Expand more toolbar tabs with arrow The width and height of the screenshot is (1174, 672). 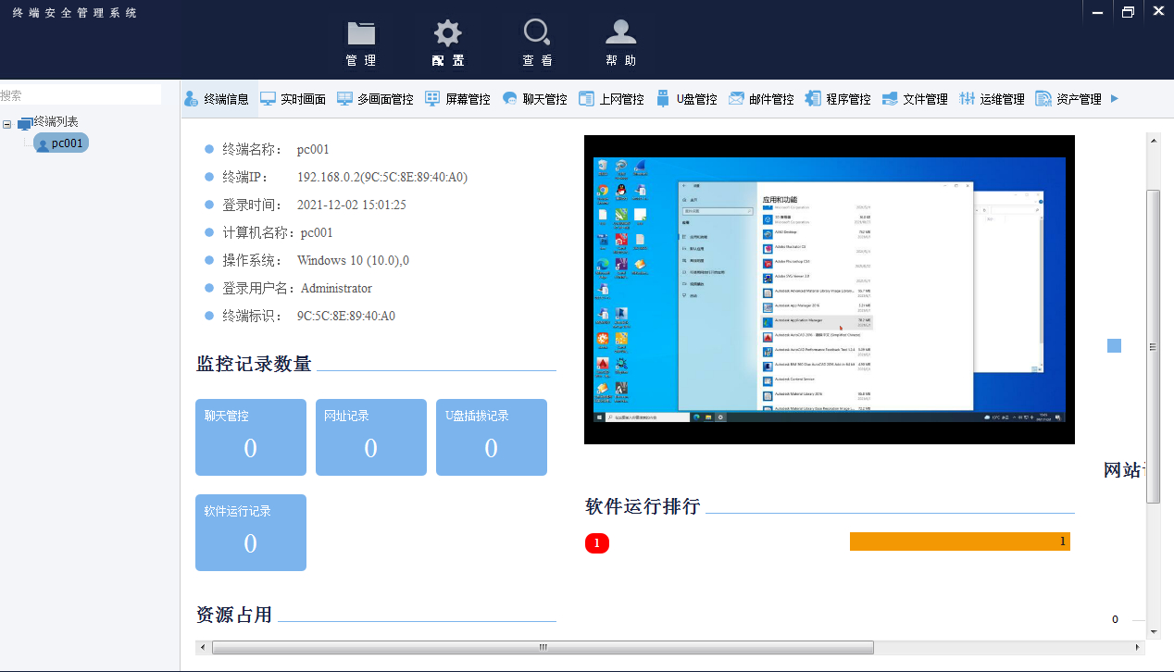tap(1115, 98)
